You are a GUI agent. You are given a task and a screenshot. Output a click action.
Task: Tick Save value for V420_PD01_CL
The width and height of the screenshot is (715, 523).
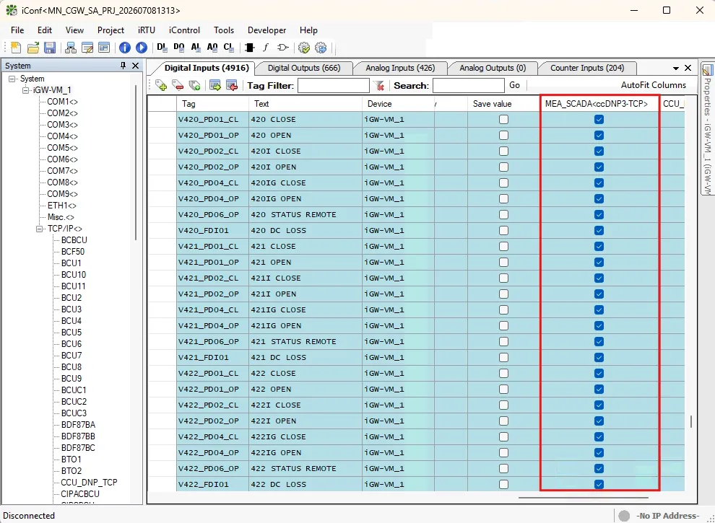coord(503,119)
